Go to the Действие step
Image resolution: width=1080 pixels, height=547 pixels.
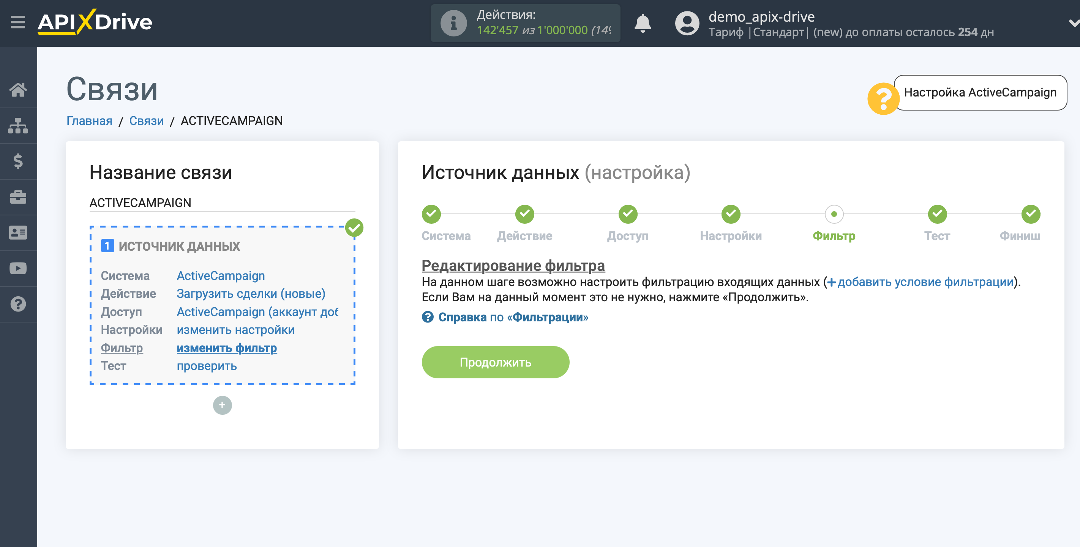click(524, 236)
